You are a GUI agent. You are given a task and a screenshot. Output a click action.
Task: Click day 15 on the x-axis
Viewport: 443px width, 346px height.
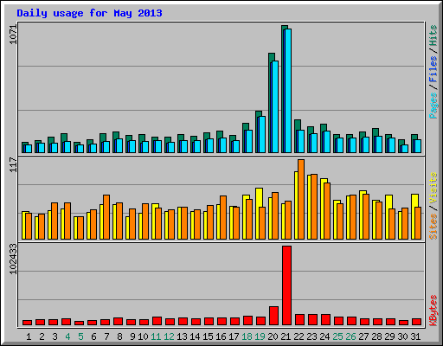(x=208, y=336)
